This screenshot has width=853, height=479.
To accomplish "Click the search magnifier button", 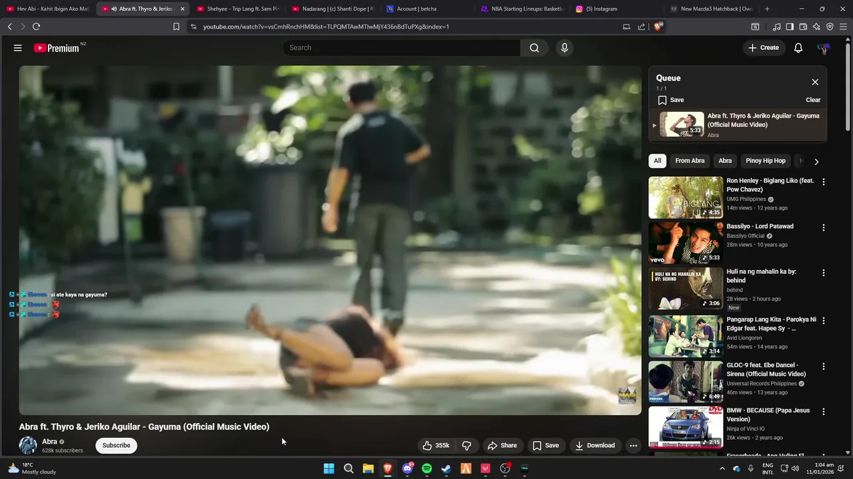I will (534, 48).
